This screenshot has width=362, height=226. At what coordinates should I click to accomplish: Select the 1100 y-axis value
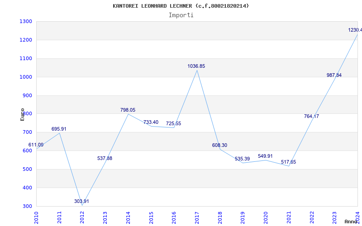(x=26, y=58)
